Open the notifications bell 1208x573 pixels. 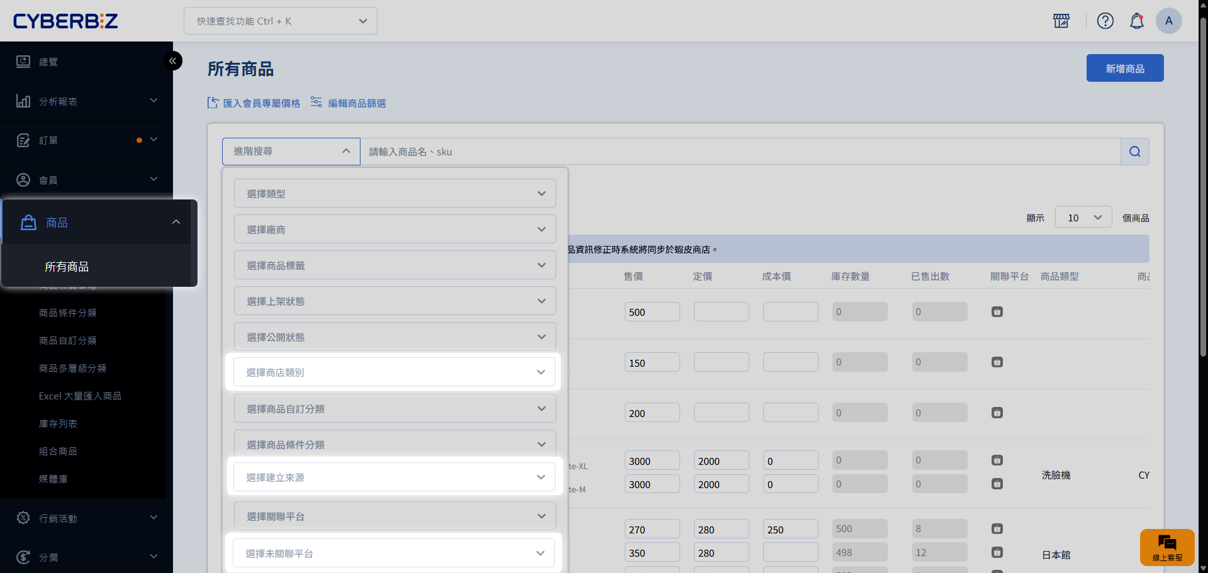(1136, 21)
